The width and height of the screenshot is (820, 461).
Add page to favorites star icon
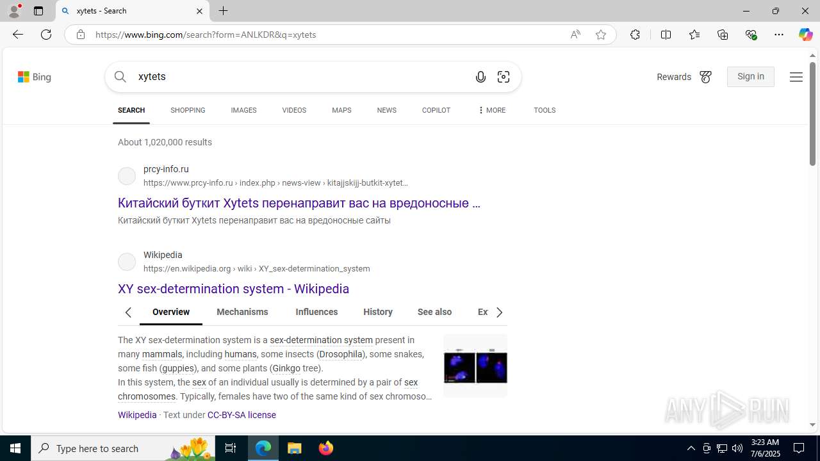[x=601, y=35]
